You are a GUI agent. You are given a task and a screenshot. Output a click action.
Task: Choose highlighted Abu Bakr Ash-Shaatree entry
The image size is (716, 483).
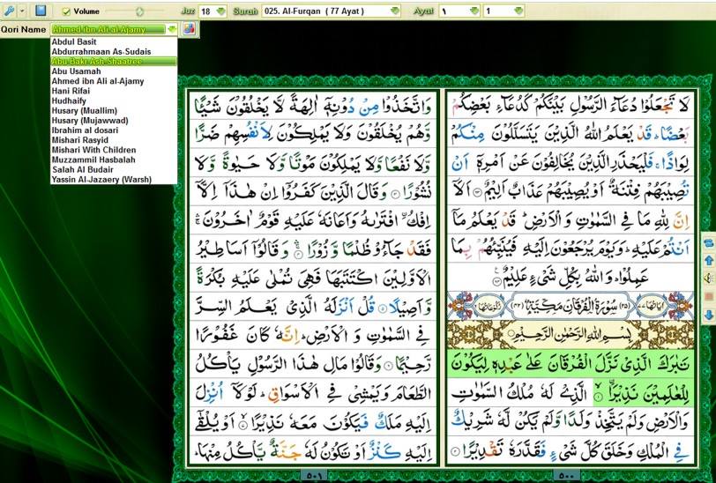coord(114,61)
